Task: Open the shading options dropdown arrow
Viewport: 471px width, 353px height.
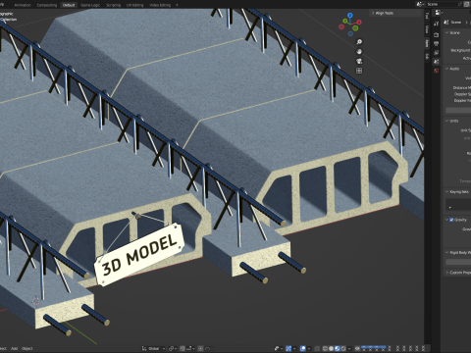Action: tap(349, 348)
